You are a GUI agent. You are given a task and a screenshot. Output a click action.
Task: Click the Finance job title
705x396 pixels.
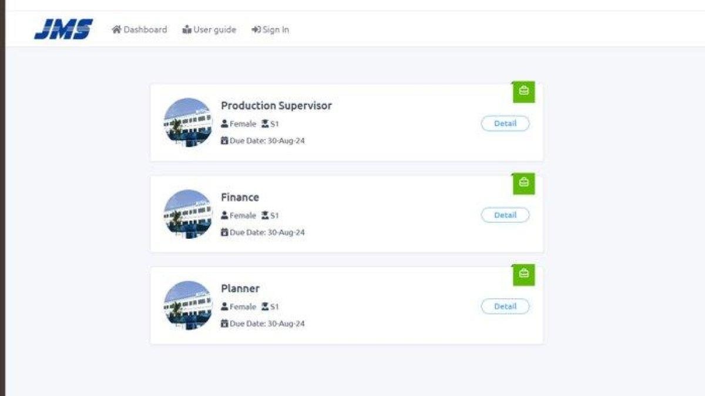click(240, 197)
